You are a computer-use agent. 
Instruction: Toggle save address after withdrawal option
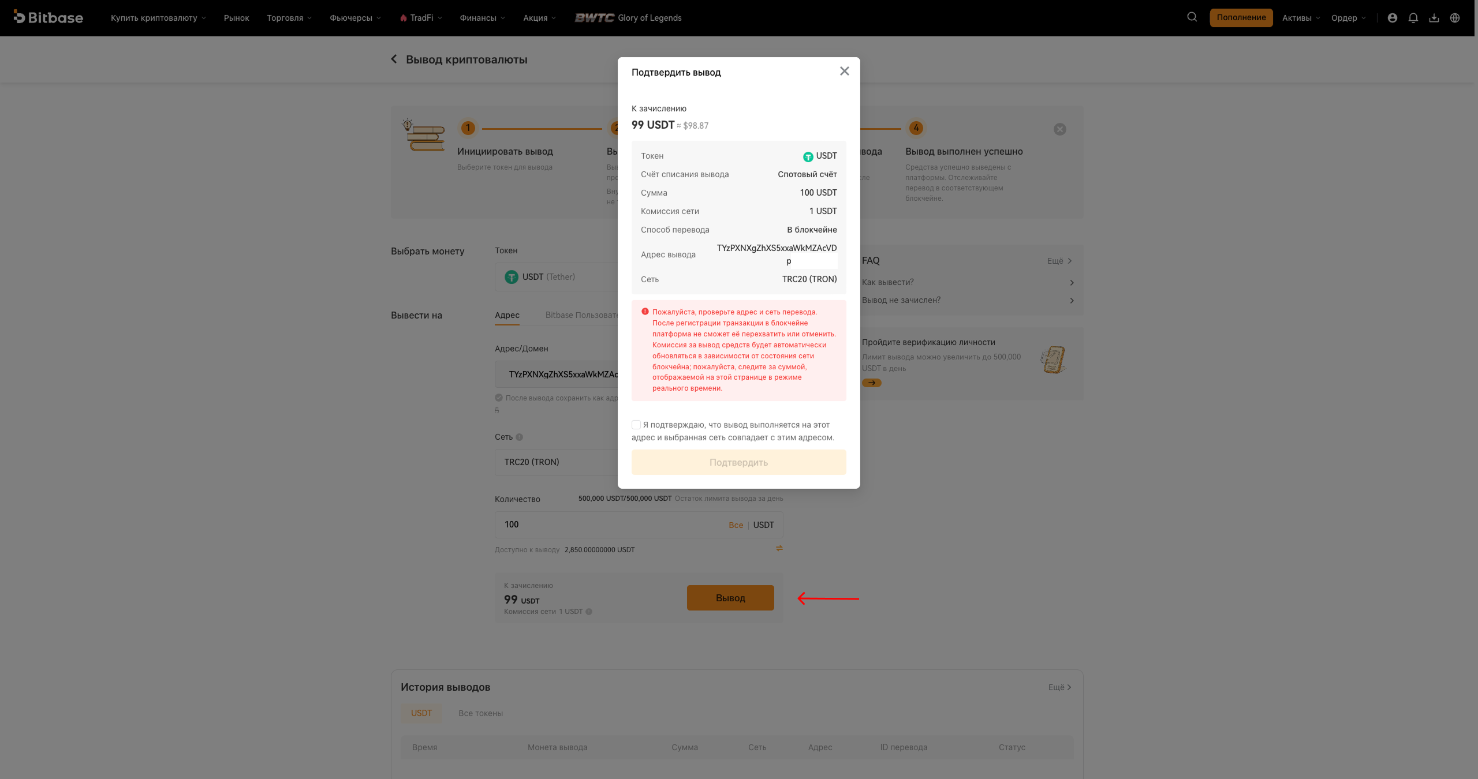(498, 398)
